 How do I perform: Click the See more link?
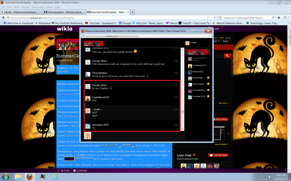(224, 103)
